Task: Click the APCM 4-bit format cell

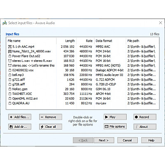Action: tap(103, 94)
